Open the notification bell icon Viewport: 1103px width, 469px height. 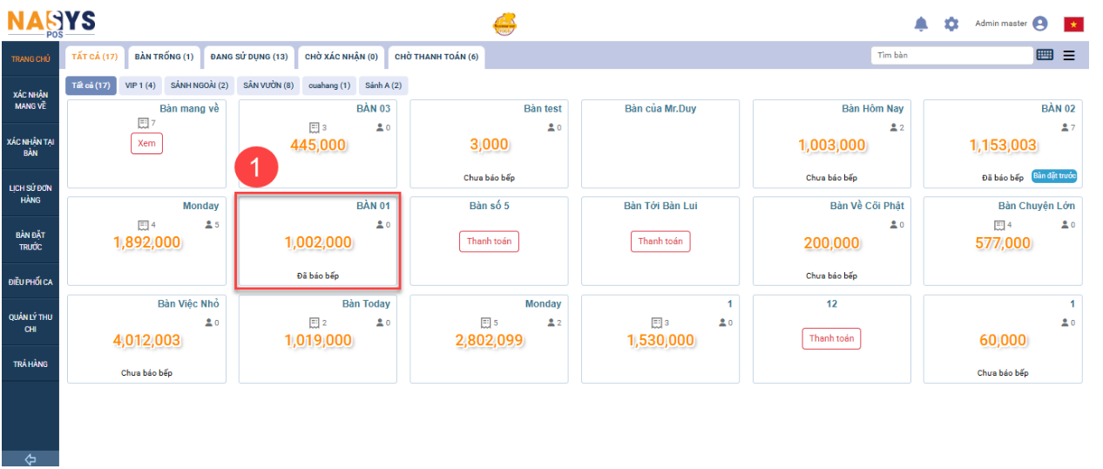921,24
